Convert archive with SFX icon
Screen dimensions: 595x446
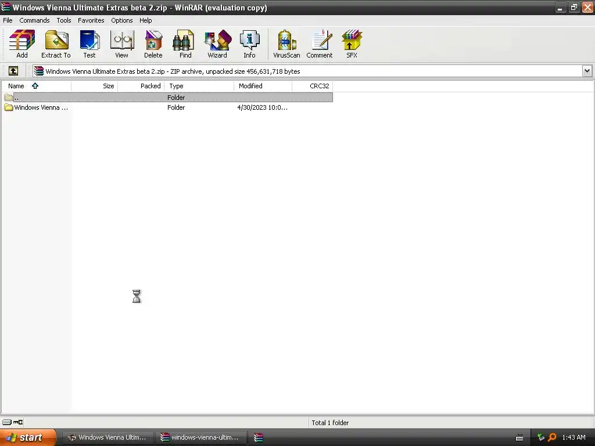[352, 44]
